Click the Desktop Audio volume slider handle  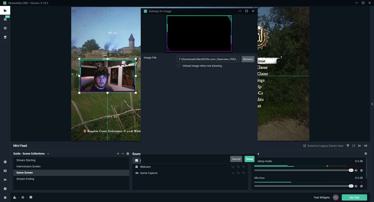351,170
